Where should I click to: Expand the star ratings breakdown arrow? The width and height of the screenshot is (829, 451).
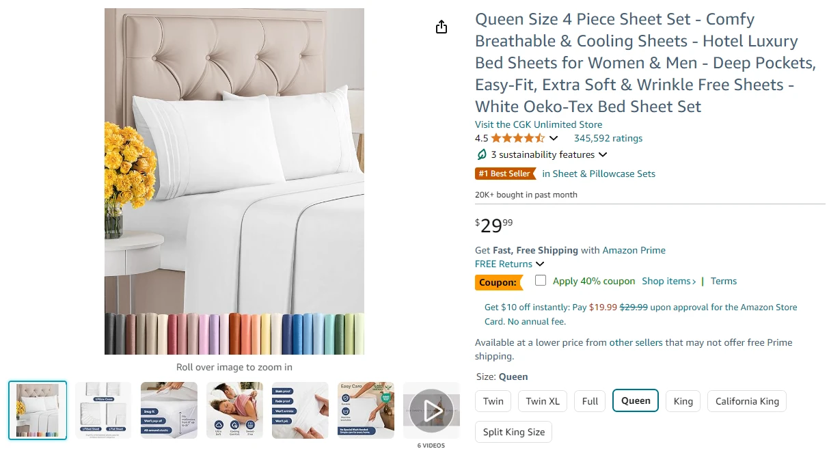tap(554, 138)
